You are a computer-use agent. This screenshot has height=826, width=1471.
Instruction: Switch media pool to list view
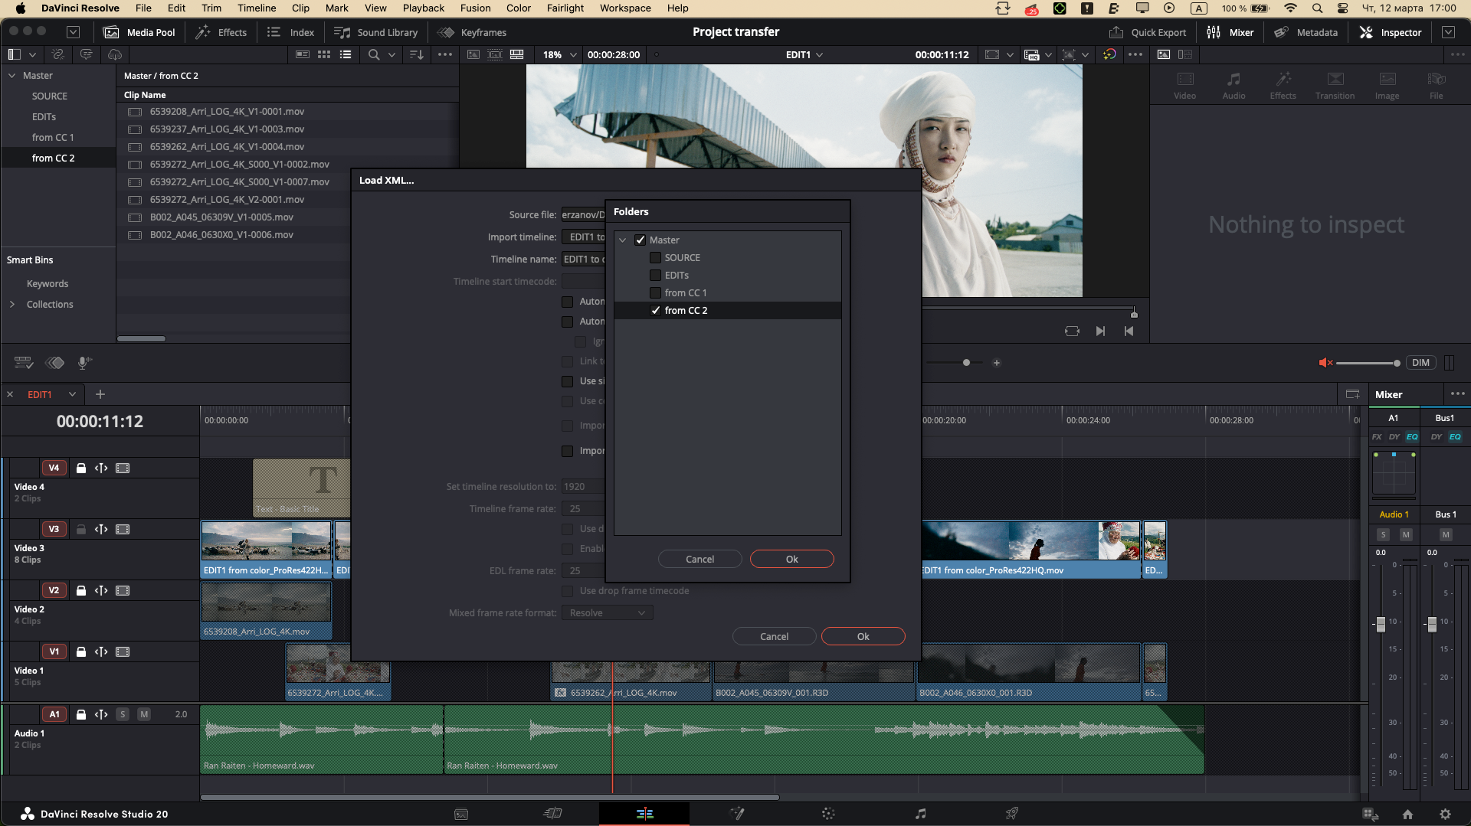(x=346, y=54)
